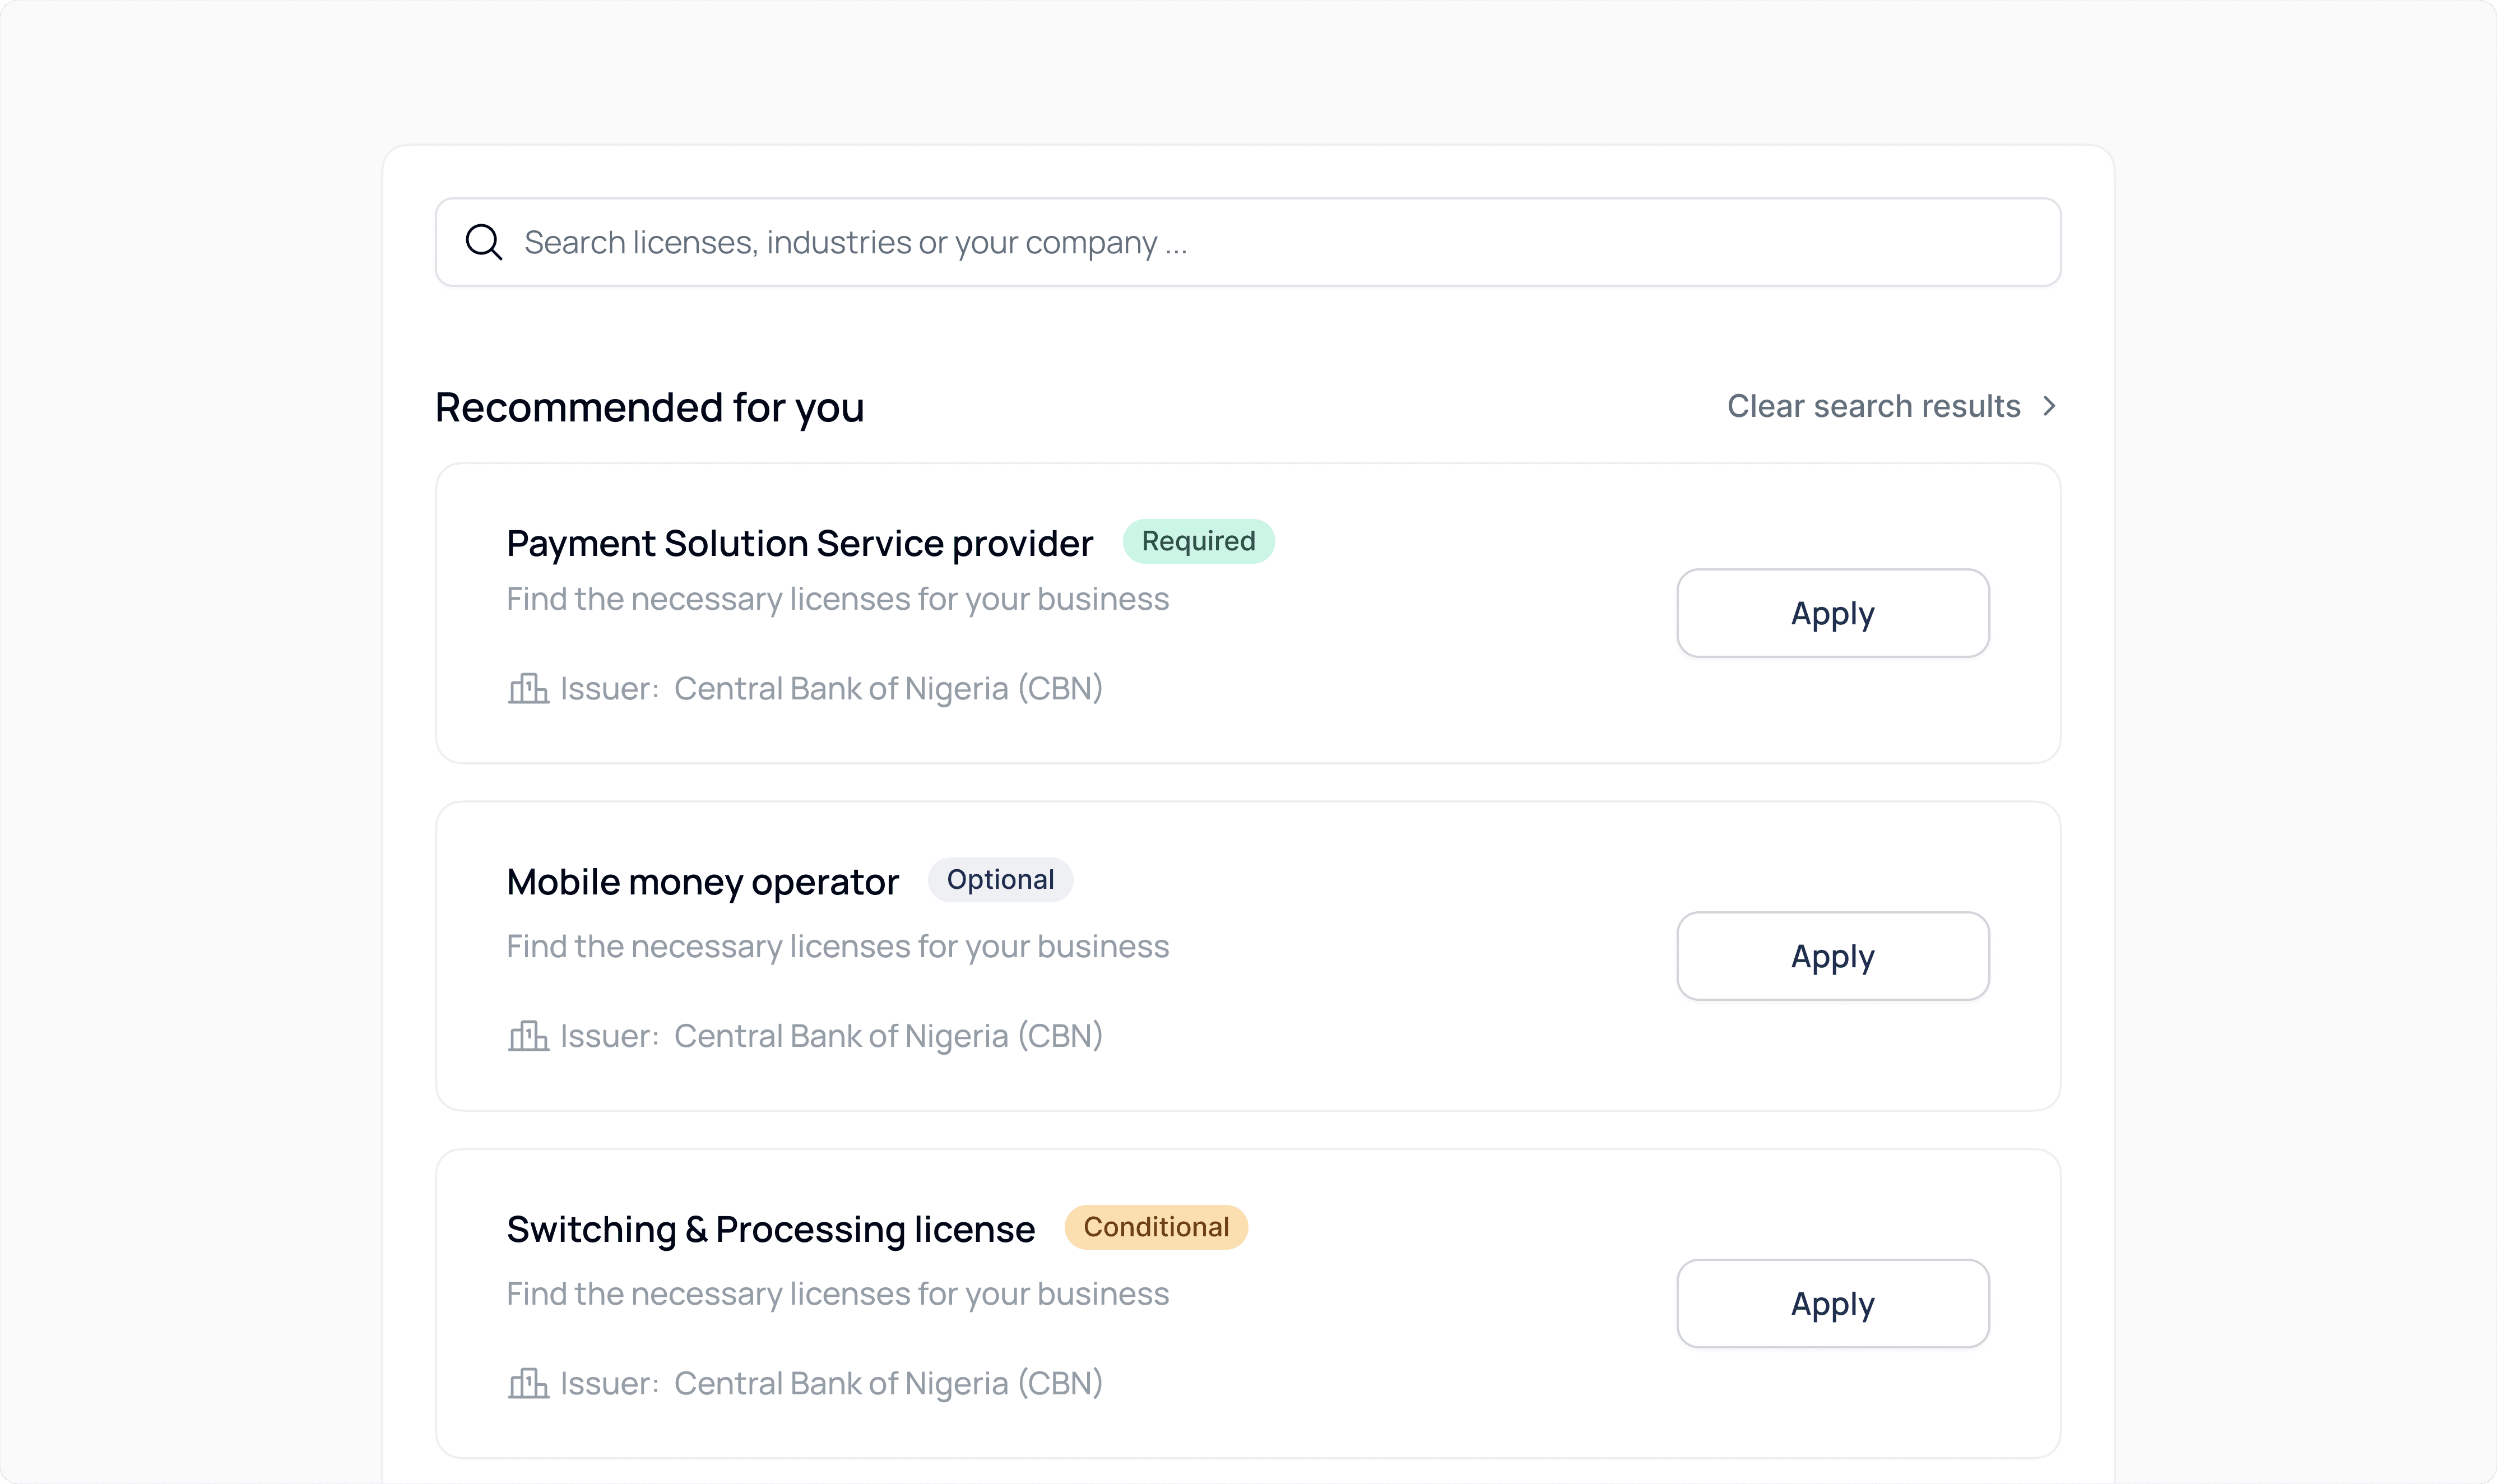Screen dimensions: 2497x1484
Task: Click issuer building icon in Payment Solution card
Action: click(528, 689)
